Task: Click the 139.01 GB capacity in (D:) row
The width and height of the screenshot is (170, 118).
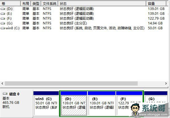Action: point(156,9)
